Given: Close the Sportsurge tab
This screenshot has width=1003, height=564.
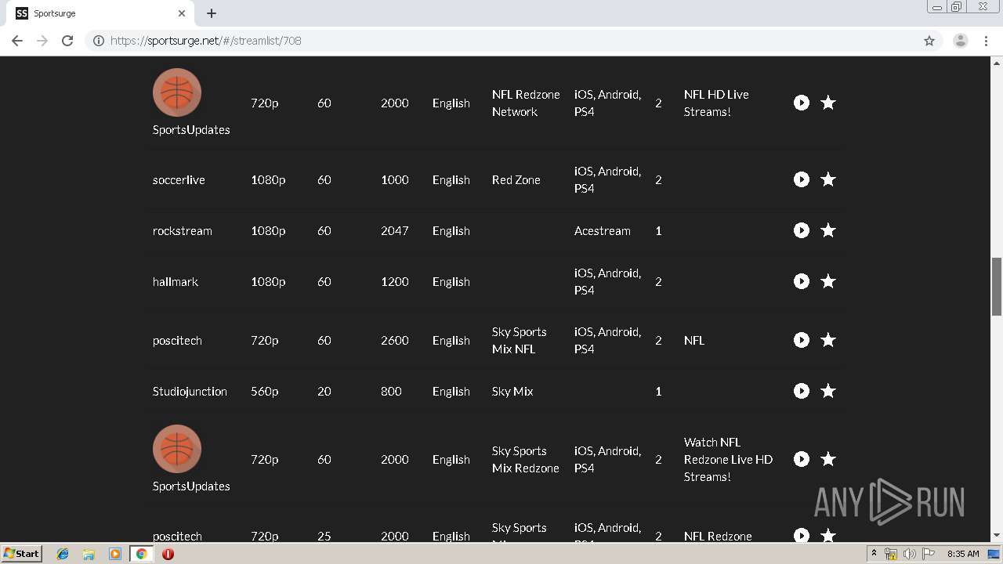Looking at the screenshot, I should pyautogui.click(x=182, y=13).
